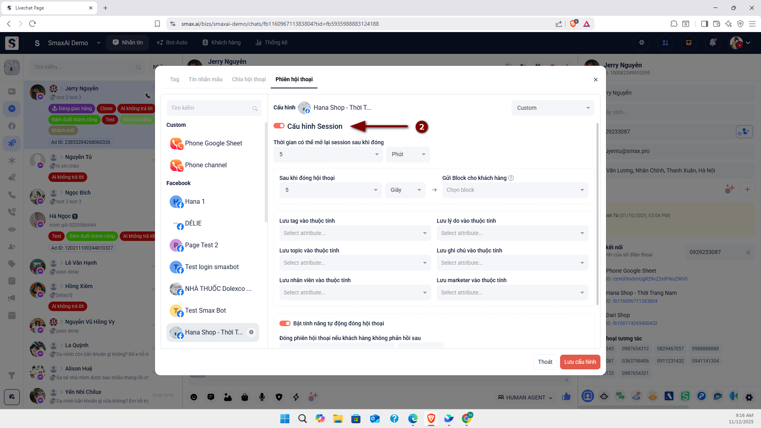Screen dimensions: 761x428
Task: Open the Custom dropdown at top right
Action: [553, 108]
